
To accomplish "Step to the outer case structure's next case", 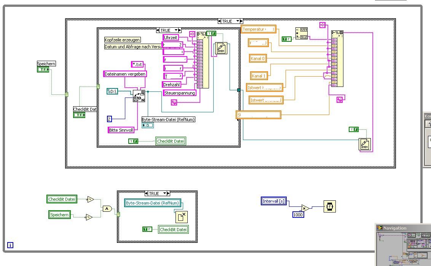I will pyautogui.click(x=241, y=21).
